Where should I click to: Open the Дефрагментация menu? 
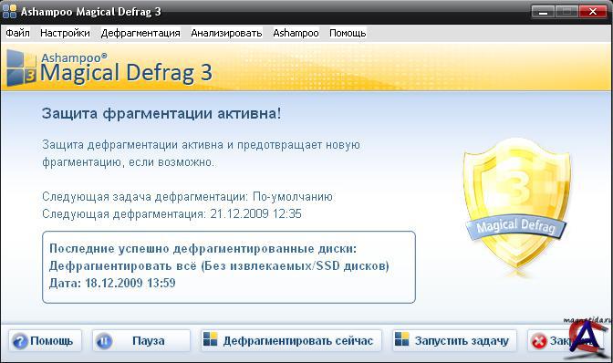[140, 33]
